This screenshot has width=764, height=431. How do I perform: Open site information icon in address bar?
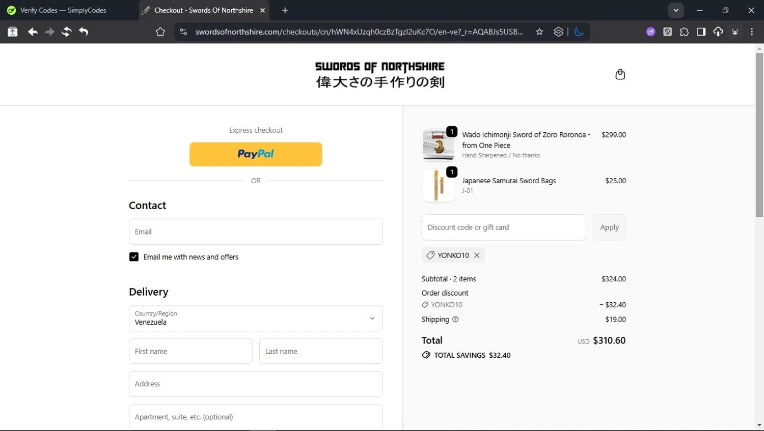point(183,32)
